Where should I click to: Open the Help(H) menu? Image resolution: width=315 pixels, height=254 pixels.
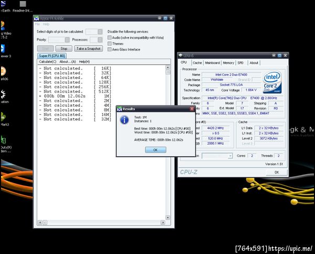coord(85,62)
